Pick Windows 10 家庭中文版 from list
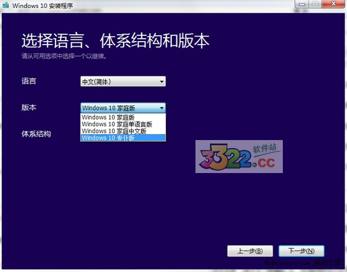 pyautogui.click(x=123, y=131)
